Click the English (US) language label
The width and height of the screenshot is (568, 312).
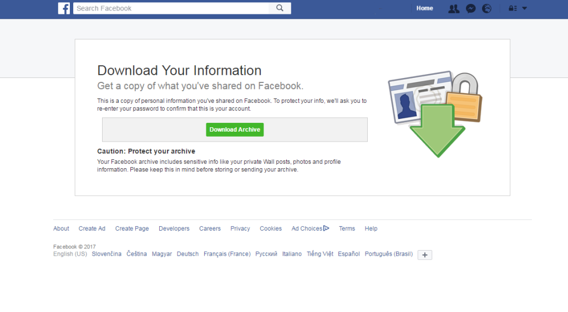pyautogui.click(x=70, y=254)
